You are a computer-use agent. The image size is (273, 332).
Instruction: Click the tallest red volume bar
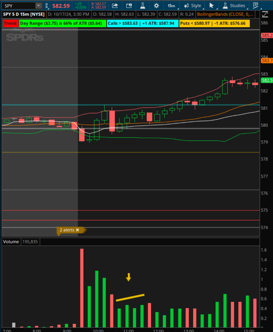(82, 288)
